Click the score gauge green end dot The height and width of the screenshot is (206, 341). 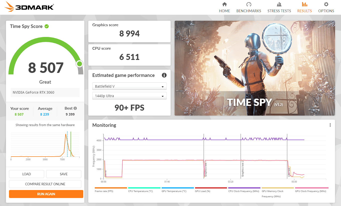click(x=80, y=64)
